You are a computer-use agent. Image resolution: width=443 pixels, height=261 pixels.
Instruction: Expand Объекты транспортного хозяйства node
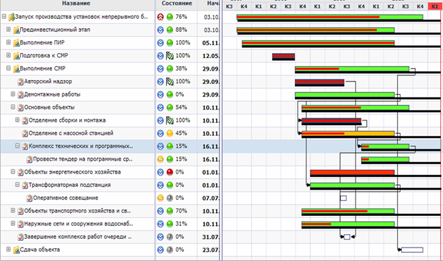tap(13, 211)
